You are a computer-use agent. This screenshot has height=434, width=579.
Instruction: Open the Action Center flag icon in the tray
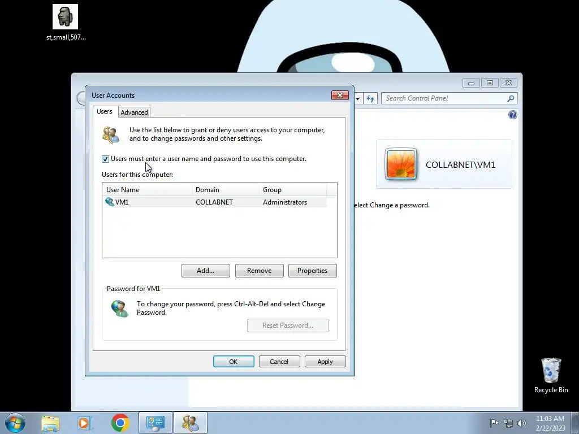point(494,423)
